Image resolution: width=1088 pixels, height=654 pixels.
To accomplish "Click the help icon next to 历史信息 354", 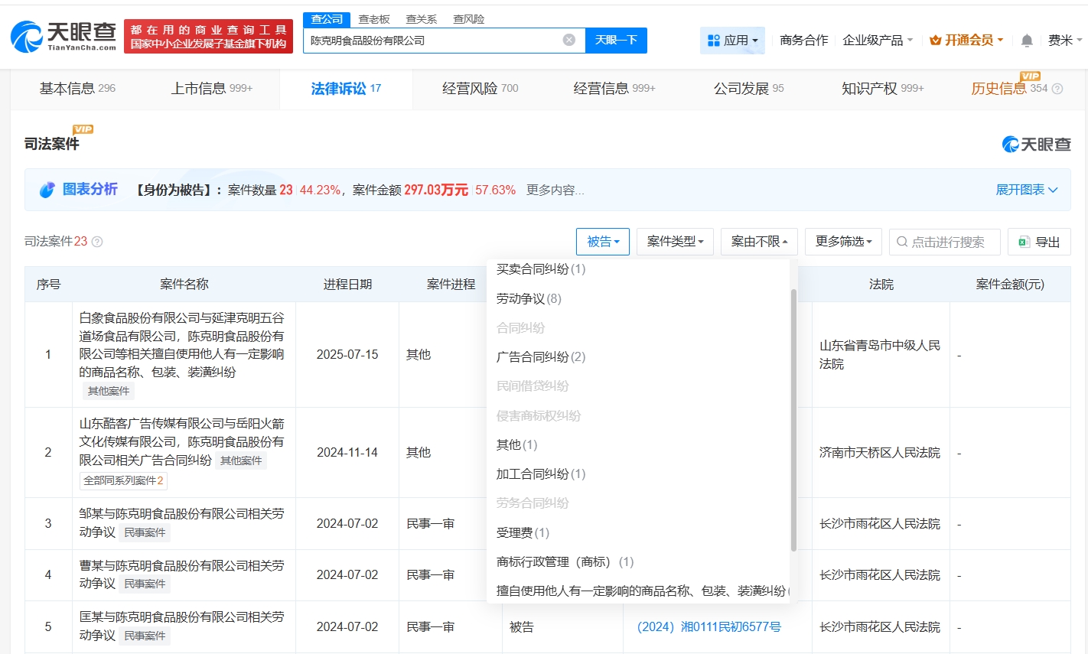I will pyautogui.click(x=1057, y=89).
